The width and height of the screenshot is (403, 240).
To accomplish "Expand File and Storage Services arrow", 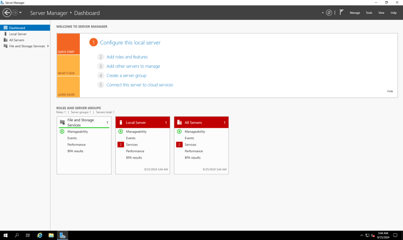I will tap(48, 46).
